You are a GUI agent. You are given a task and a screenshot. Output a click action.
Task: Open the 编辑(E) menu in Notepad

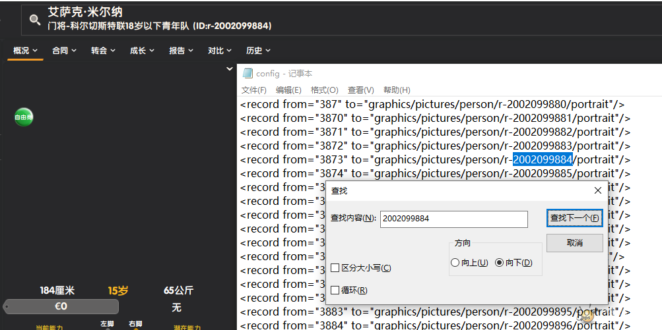click(x=288, y=90)
